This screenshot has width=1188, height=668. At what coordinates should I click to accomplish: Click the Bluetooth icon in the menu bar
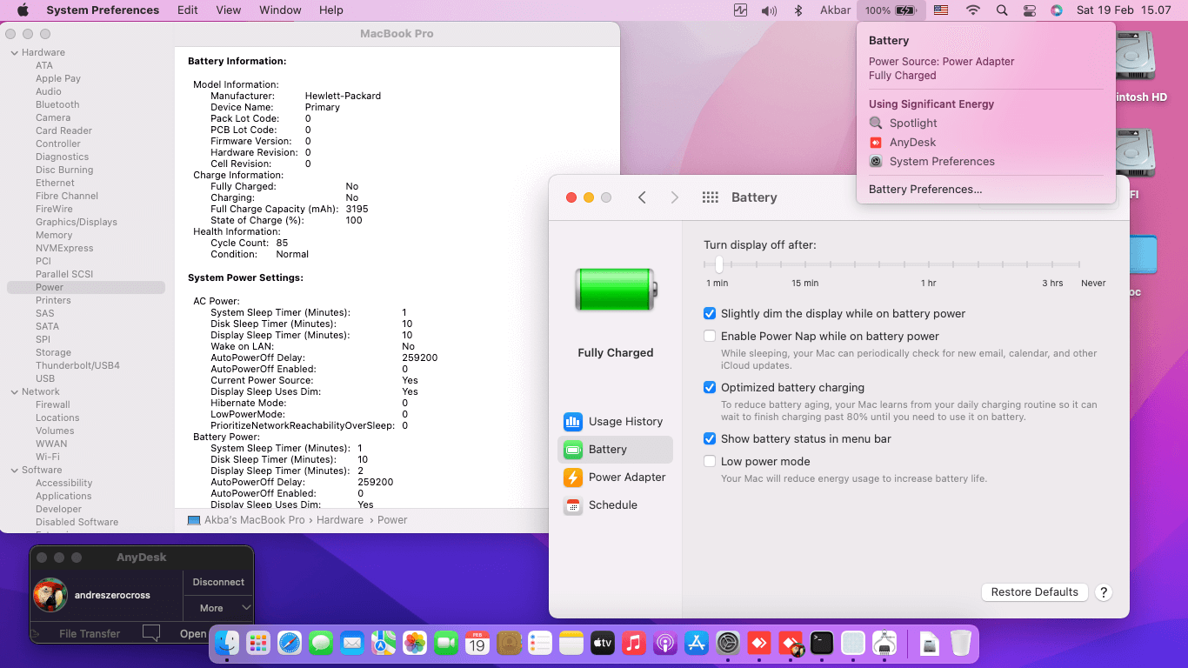[798, 10]
